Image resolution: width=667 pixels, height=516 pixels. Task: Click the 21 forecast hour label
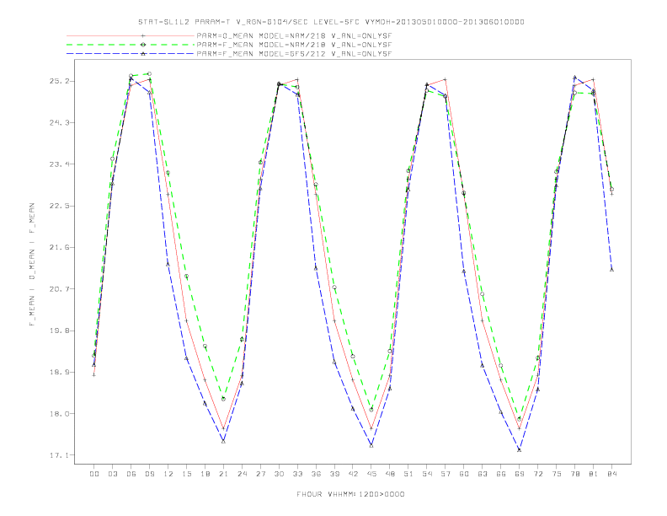click(x=223, y=474)
